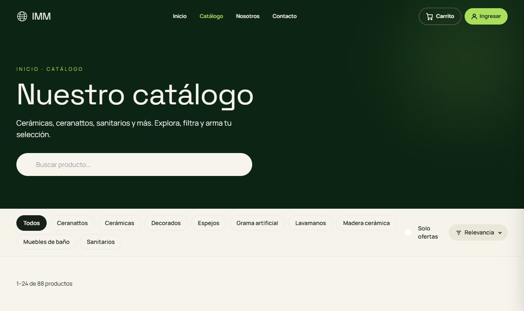524x311 pixels.
Task: Filter by the Sanitarios category
Action: coord(101,242)
